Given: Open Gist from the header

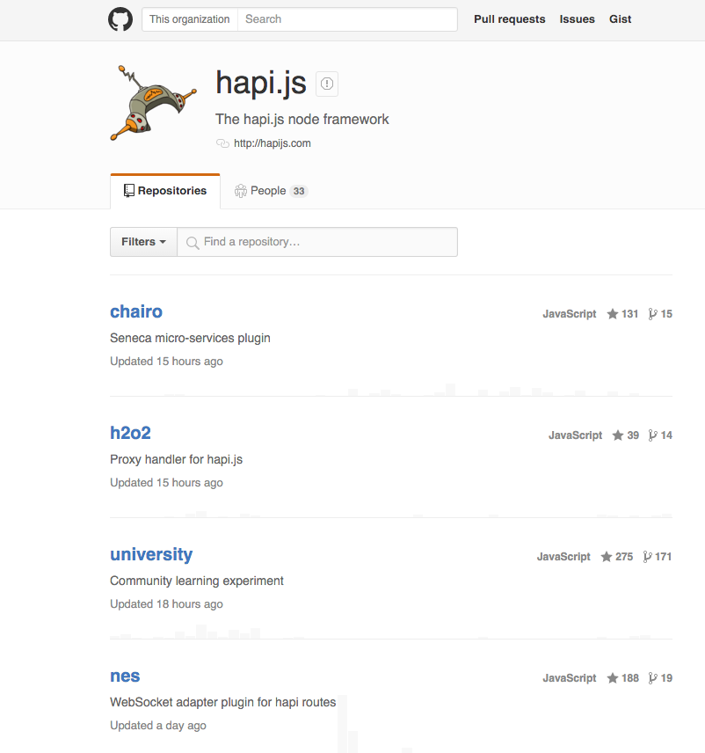Looking at the screenshot, I should (621, 19).
